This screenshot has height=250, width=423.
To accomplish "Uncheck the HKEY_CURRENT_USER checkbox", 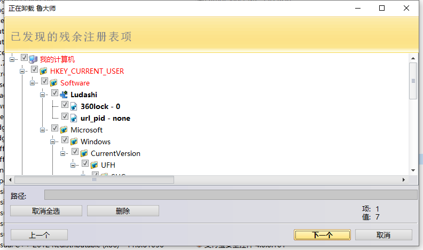I will pyautogui.click(x=34, y=69).
